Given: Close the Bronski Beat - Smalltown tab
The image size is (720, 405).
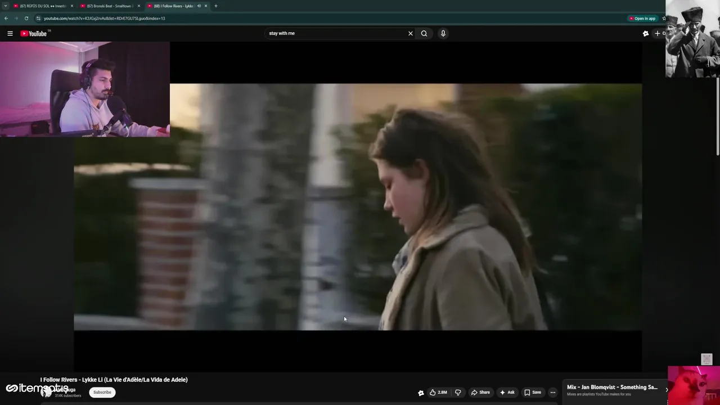Looking at the screenshot, I should [x=139, y=6].
